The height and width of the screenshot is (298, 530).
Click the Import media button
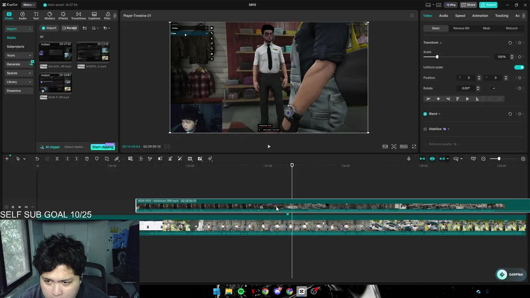[49, 28]
